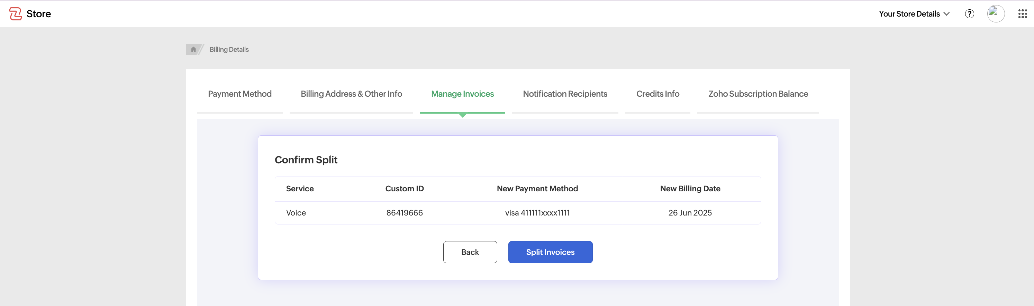Click the New Payment Method column header
This screenshot has width=1034, height=306.
click(x=537, y=189)
